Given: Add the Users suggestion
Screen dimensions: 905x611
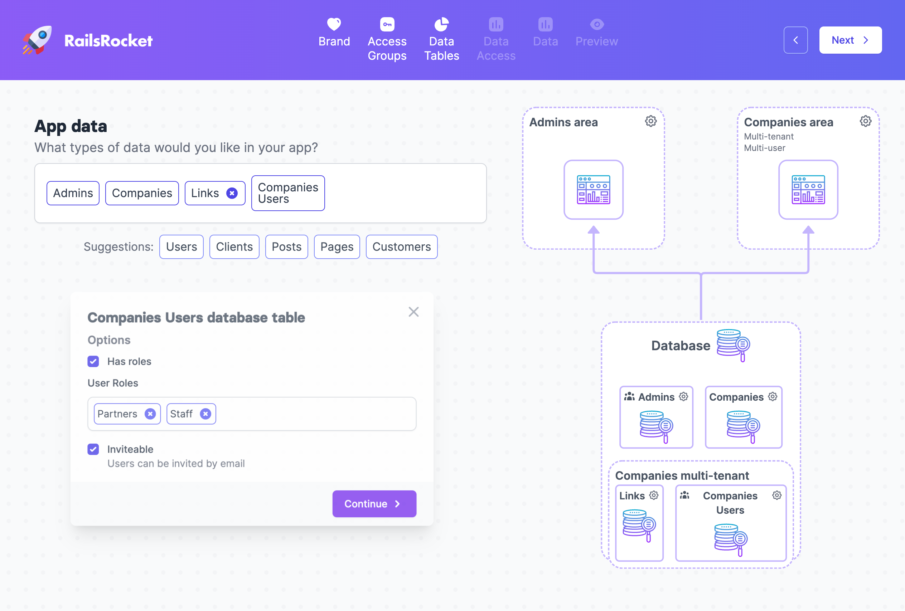Looking at the screenshot, I should pos(182,247).
